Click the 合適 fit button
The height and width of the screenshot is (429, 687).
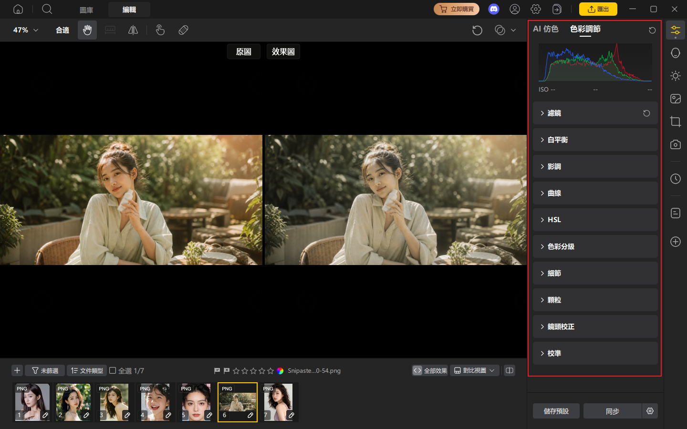point(62,30)
